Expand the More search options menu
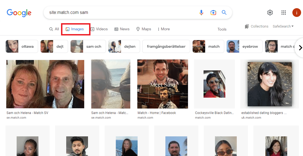The image size is (303, 156). point(163,29)
